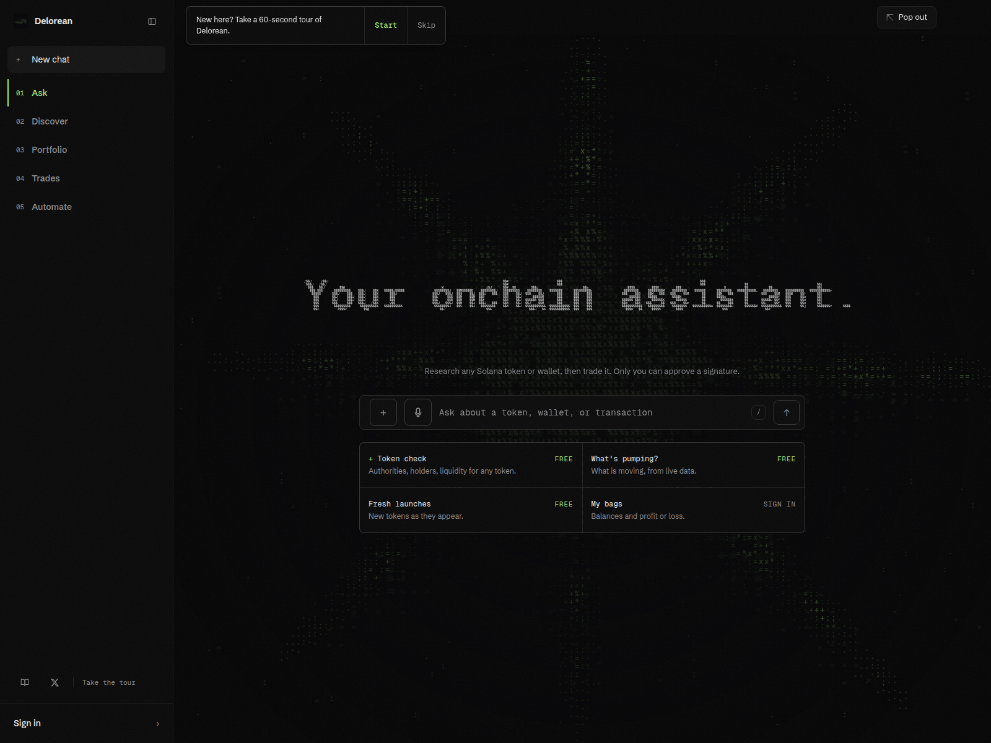This screenshot has width=991, height=743.
Task: Click the FREE tag on Token check
Action: click(564, 459)
